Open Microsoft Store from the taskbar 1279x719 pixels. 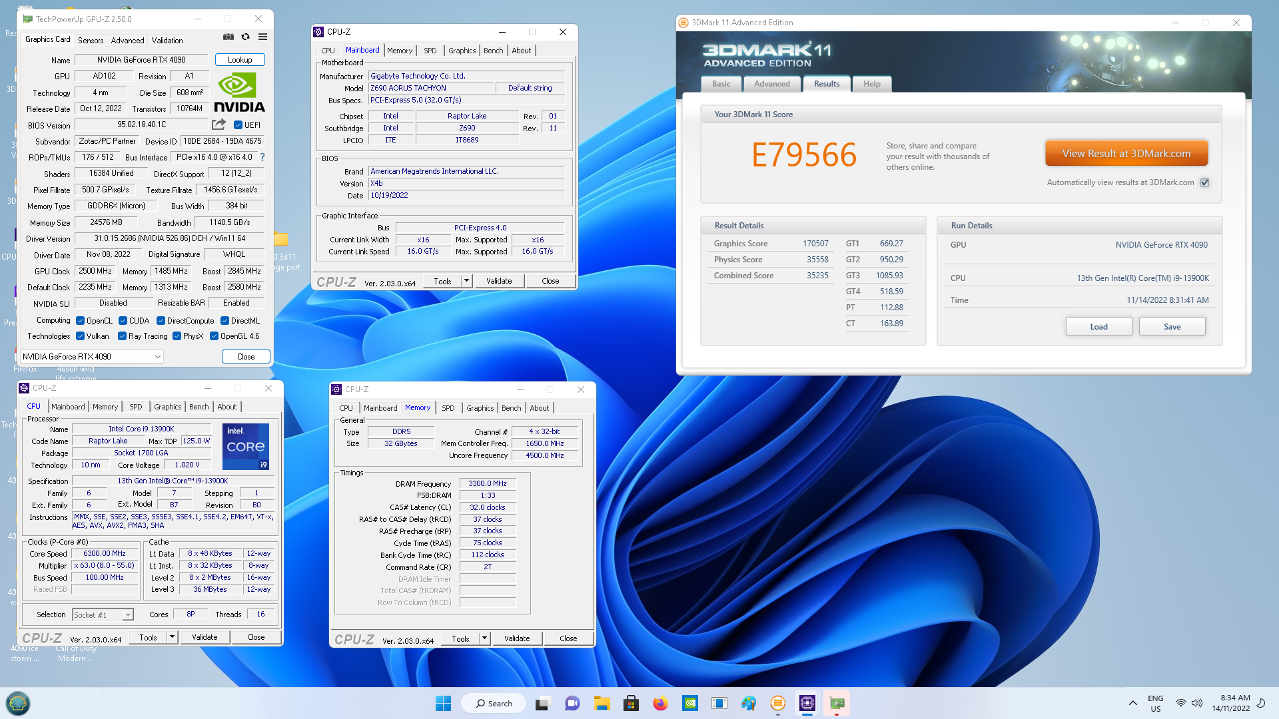coord(631,703)
